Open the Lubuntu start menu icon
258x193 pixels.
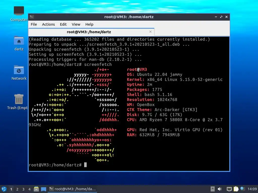point(4,189)
